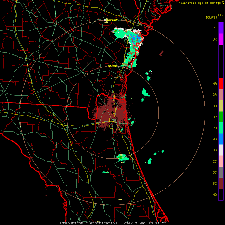Click the ND black legend swatch

(221, 194)
